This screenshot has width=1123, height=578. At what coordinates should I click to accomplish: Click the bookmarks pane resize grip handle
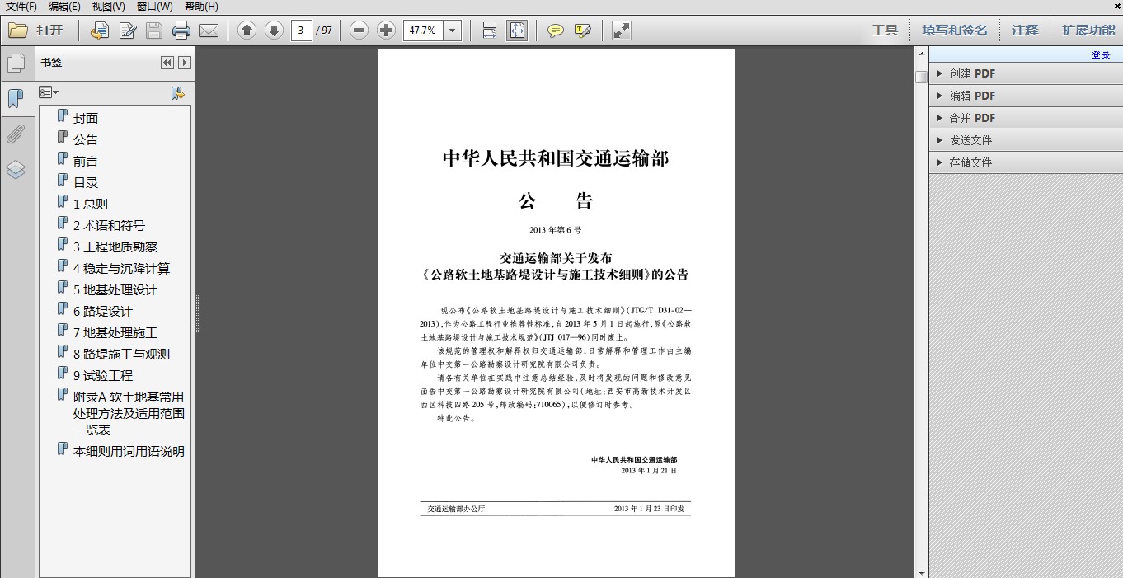tap(197, 313)
